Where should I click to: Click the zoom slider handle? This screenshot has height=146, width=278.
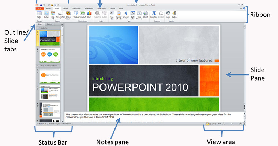tap(232, 124)
